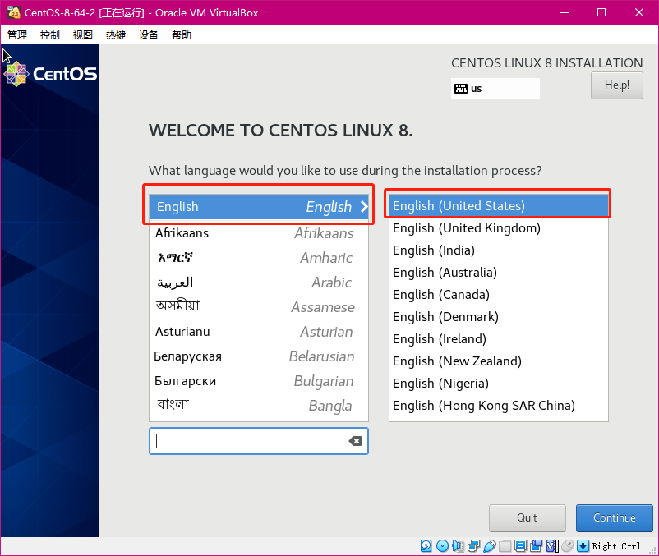
Task: Open the network adapter status icon
Action: [x=473, y=546]
